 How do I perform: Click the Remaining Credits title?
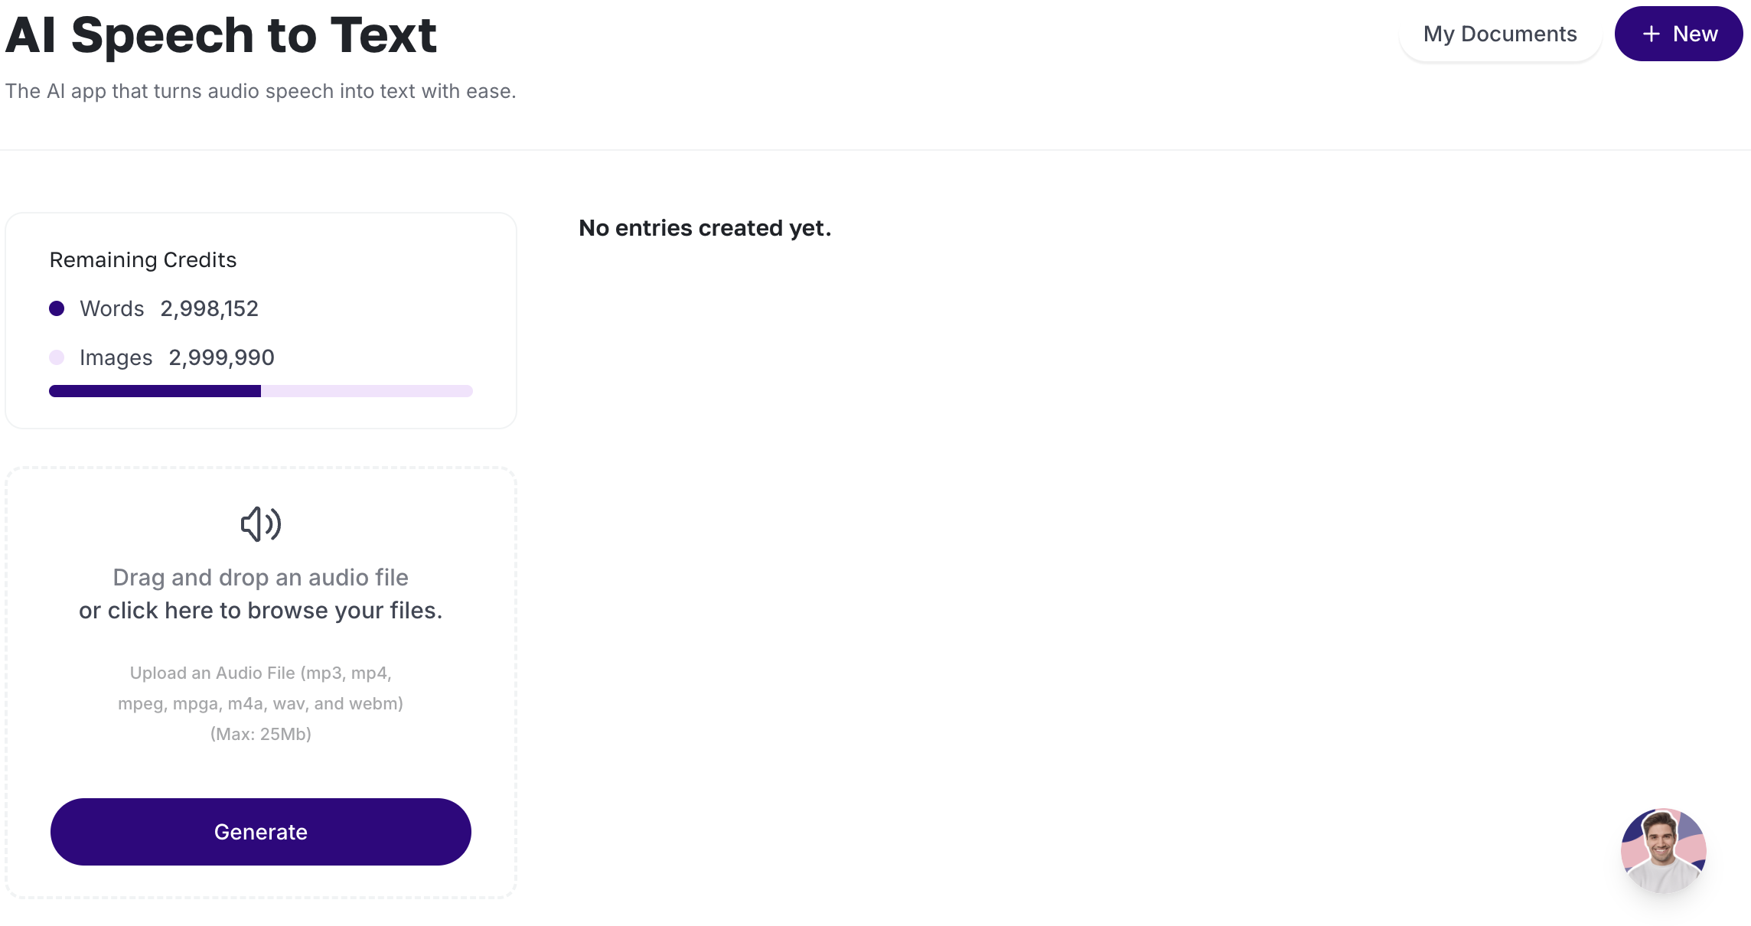(x=143, y=260)
